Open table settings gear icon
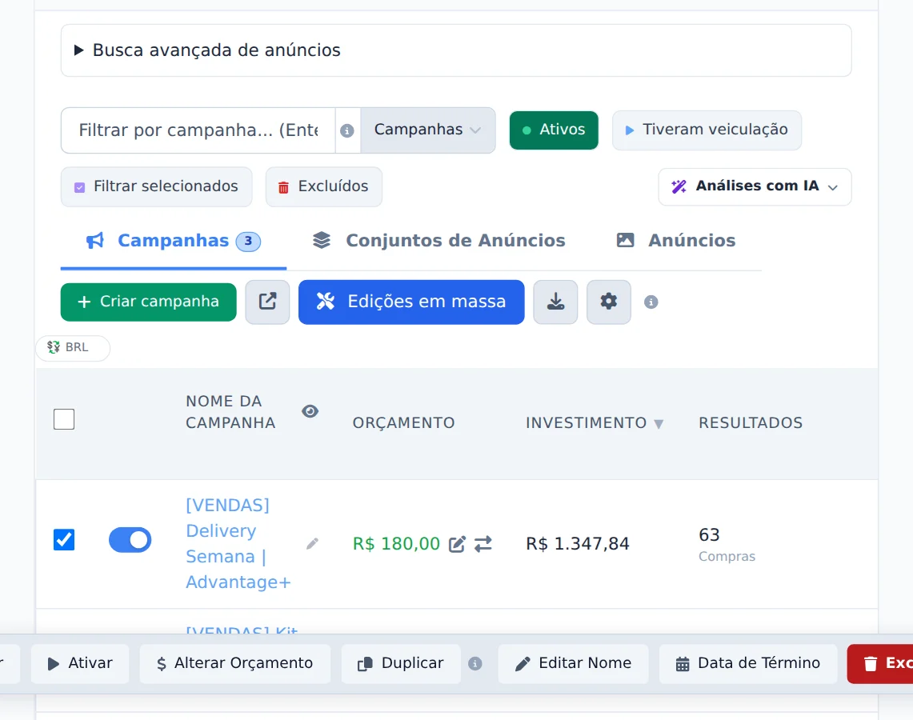 pyautogui.click(x=608, y=302)
